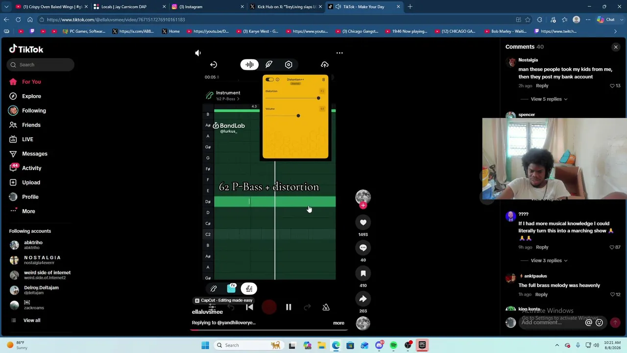
Task: Show hidden system tray icons
Action: point(557,345)
